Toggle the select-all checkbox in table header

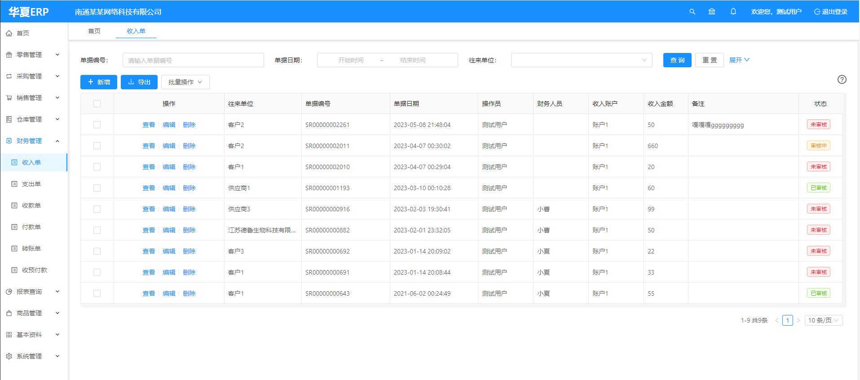(x=97, y=104)
